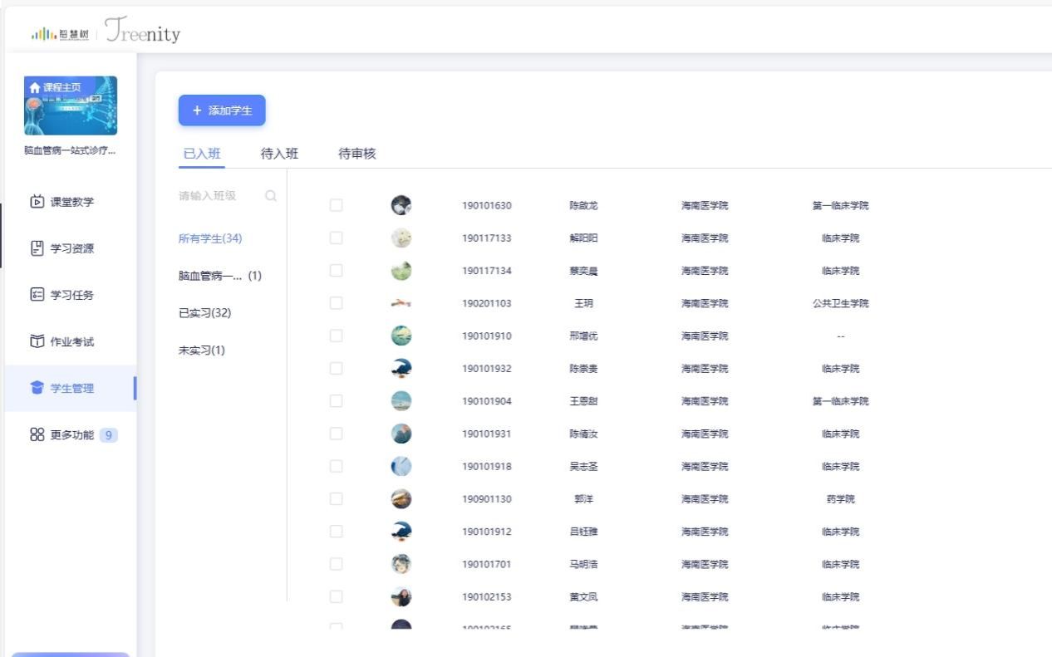Click the 学生管理 graduation cap icon
The image size is (1052, 657).
37,388
